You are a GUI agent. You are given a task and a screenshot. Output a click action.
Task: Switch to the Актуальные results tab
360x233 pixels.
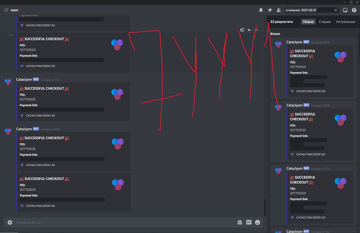click(345, 22)
